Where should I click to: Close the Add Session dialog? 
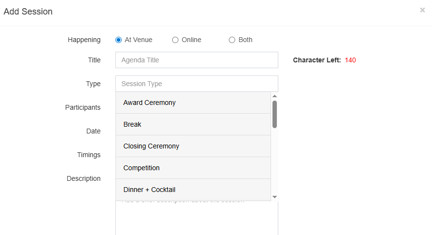pyautogui.click(x=422, y=10)
